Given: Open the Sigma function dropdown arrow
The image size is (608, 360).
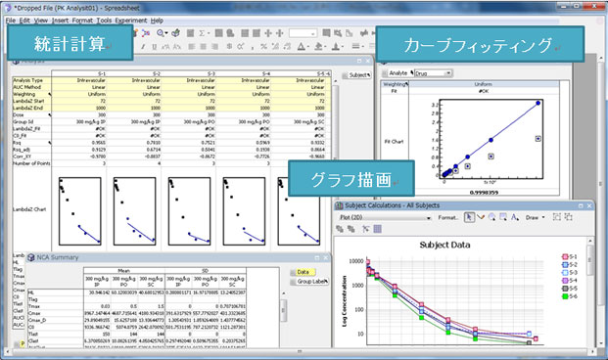Looking at the screenshot, I should tap(208, 33).
